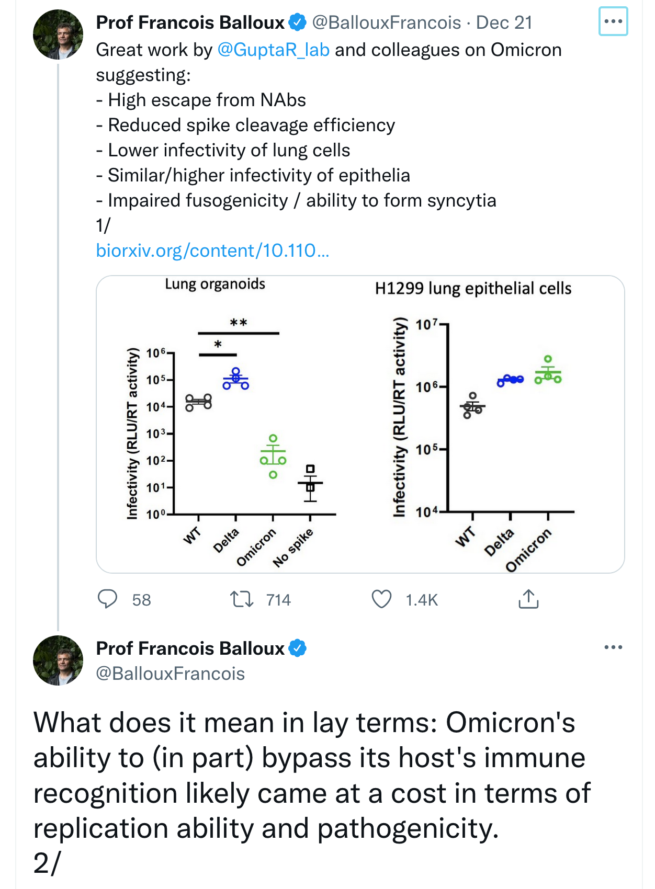
Task: Click the verified badge on the first tweet
Action: tap(298, 22)
